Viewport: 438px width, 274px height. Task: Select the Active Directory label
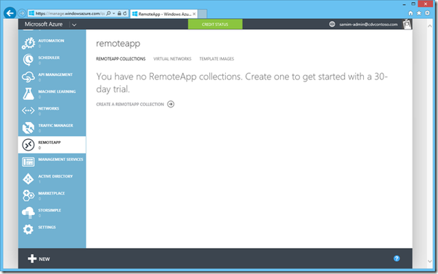tap(56, 176)
